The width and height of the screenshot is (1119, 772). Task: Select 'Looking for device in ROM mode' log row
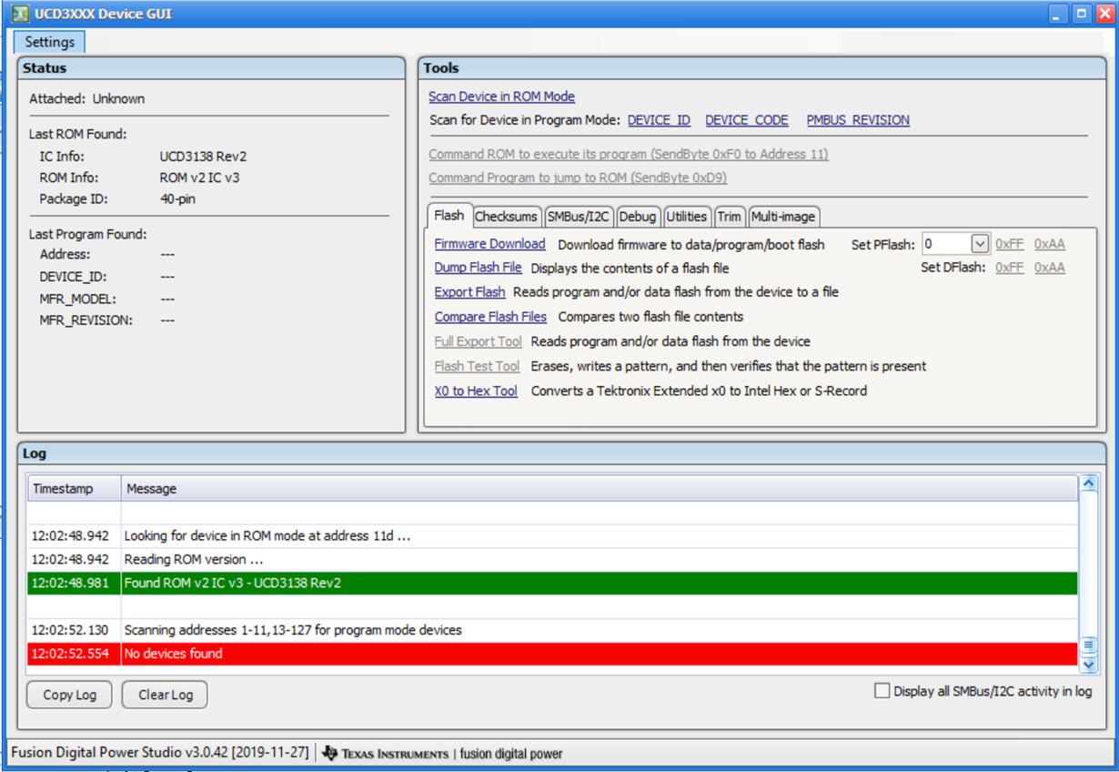[x=552, y=535]
